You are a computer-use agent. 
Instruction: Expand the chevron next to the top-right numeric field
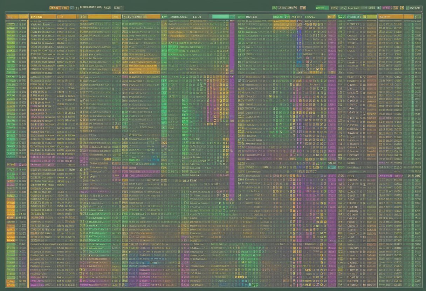click(417, 16)
